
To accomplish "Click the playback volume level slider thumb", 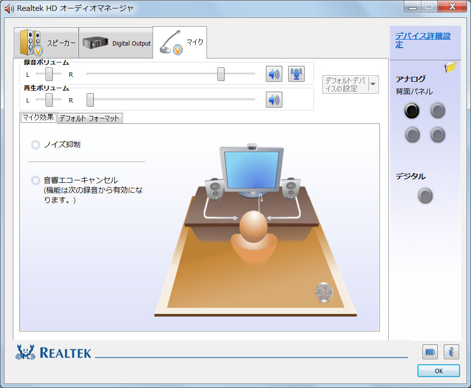I will [x=90, y=100].
